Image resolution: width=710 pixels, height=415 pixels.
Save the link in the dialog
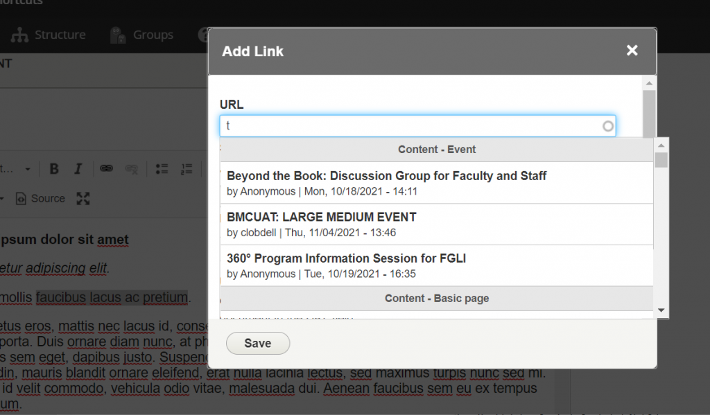pyautogui.click(x=258, y=343)
